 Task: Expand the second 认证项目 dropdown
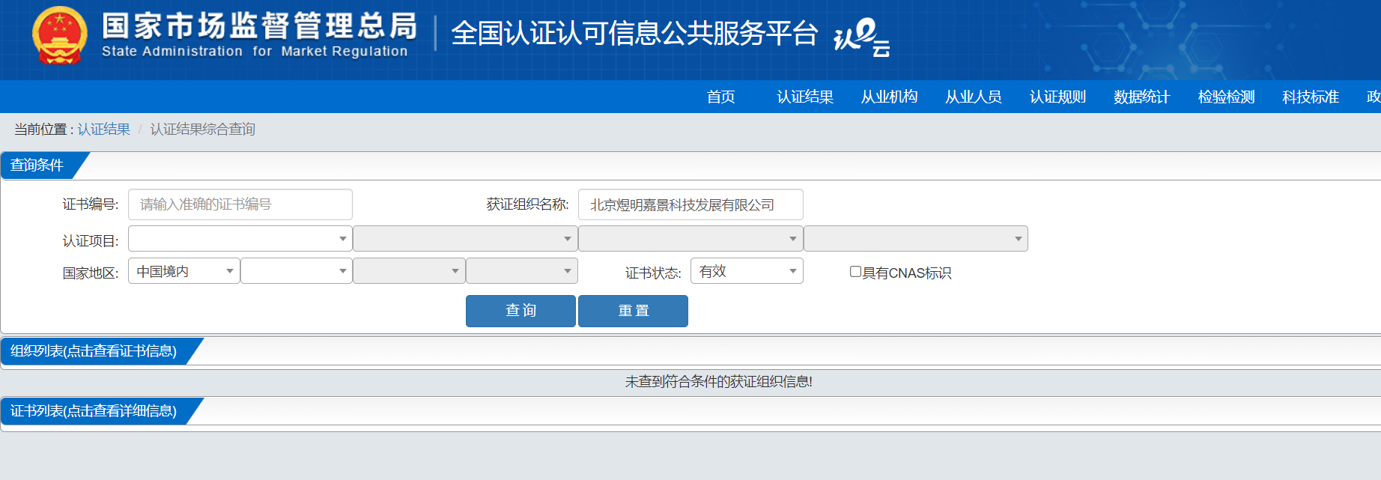[x=465, y=239]
